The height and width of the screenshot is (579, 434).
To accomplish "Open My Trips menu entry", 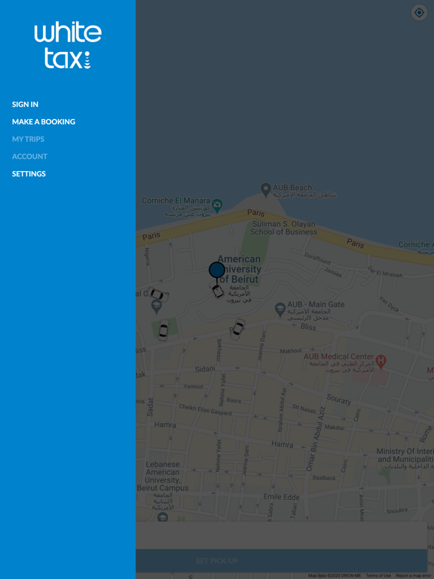I will click(28, 139).
